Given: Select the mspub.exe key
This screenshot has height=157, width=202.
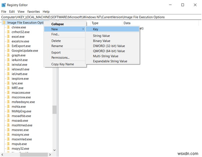Looking at the screenshot, I should (19, 144).
